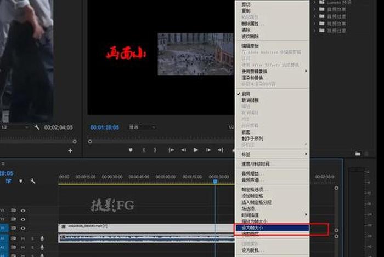Choose 取消链接 from context menu
The image size is (384, 257).
coord(272,100)
